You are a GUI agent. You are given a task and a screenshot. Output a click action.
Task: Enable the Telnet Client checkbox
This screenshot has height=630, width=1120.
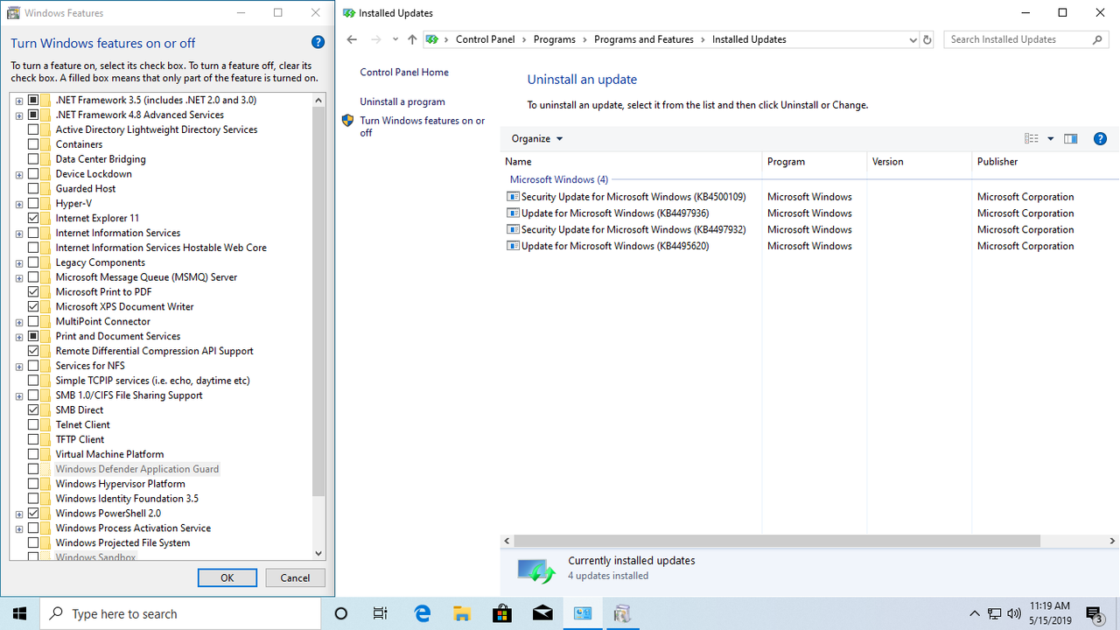[x=33, y=424]
